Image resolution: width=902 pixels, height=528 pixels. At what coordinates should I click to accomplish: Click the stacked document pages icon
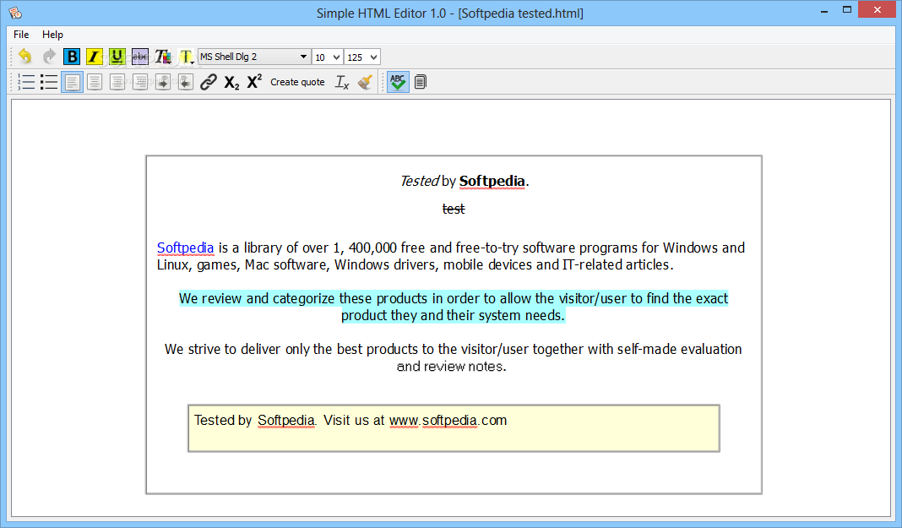pos(421,82)
